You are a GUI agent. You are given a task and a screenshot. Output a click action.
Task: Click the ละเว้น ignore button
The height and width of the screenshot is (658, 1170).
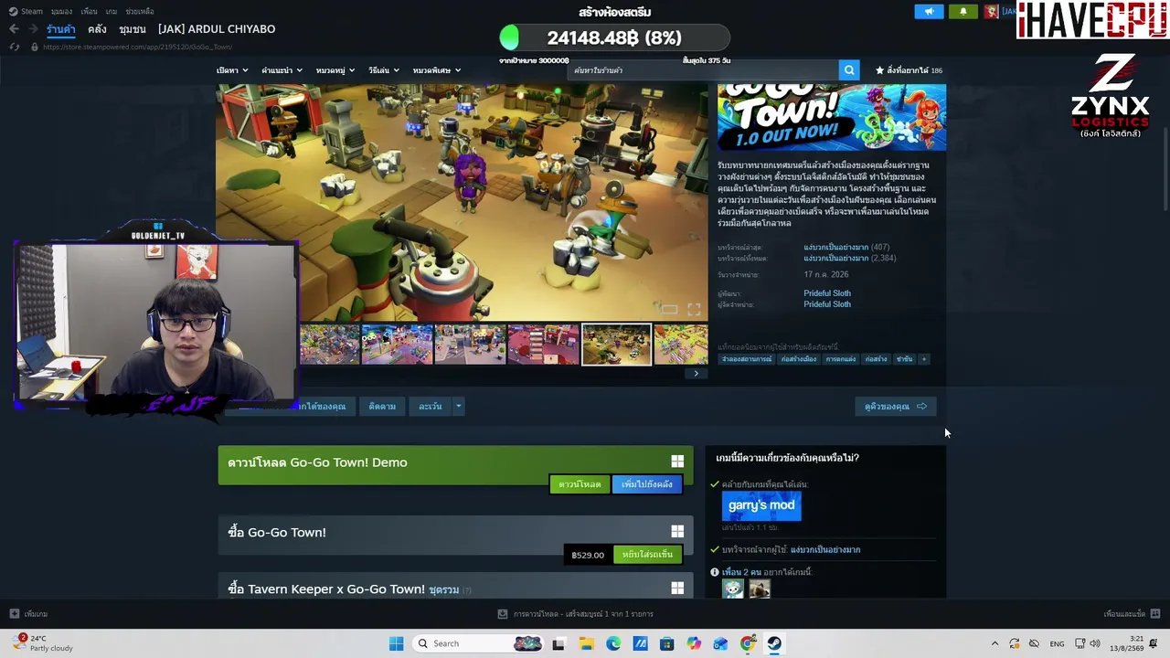(431, 407)
